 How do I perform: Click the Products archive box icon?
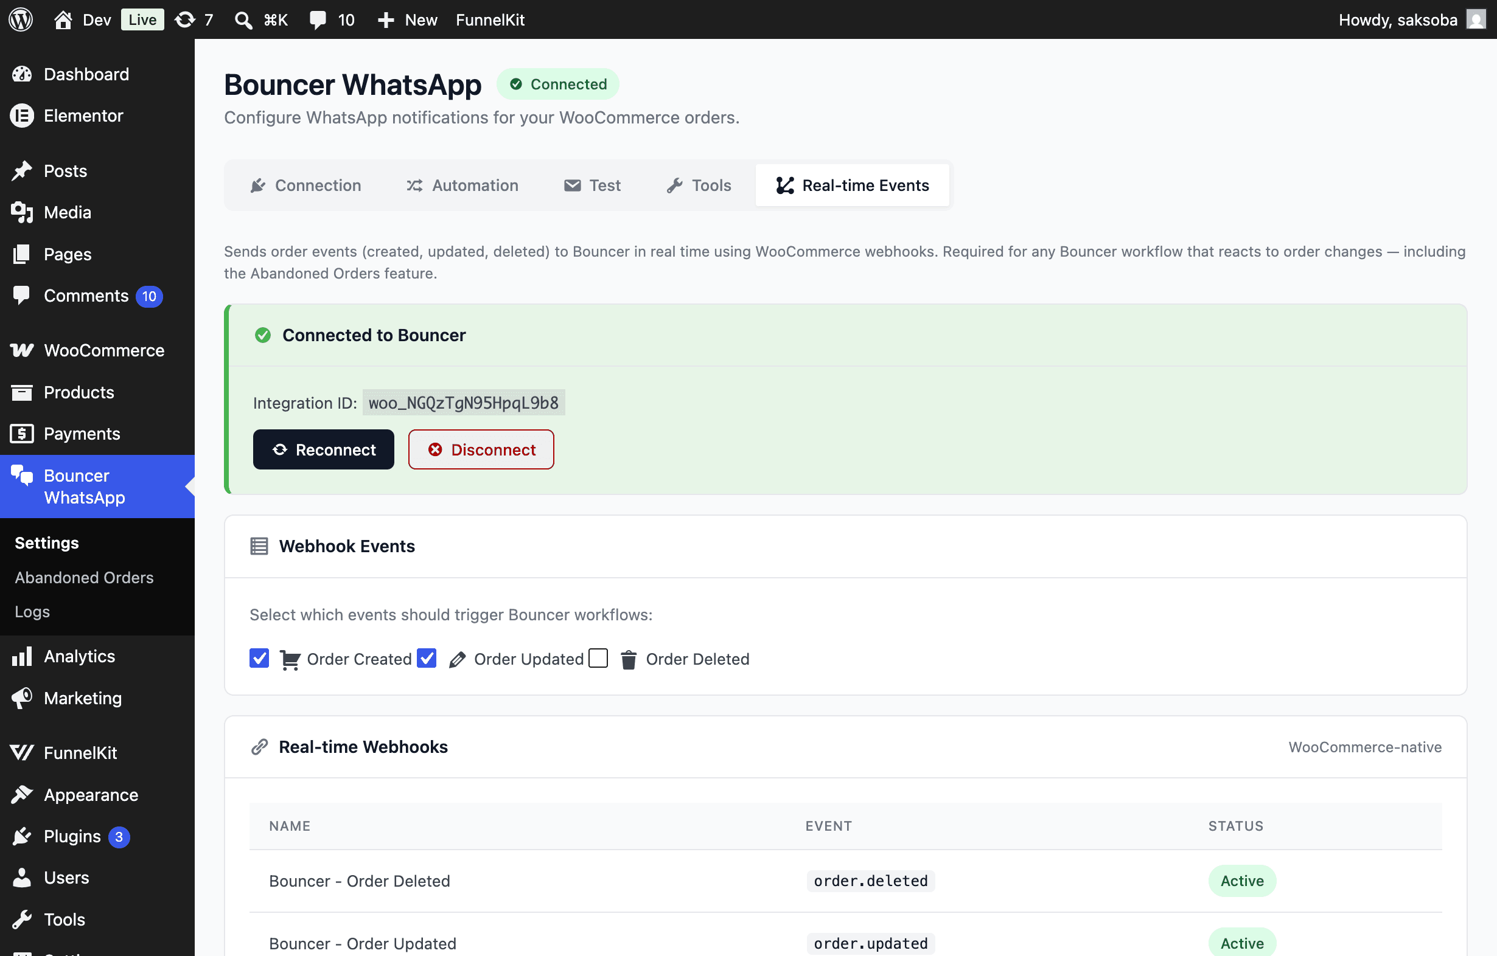22,392
